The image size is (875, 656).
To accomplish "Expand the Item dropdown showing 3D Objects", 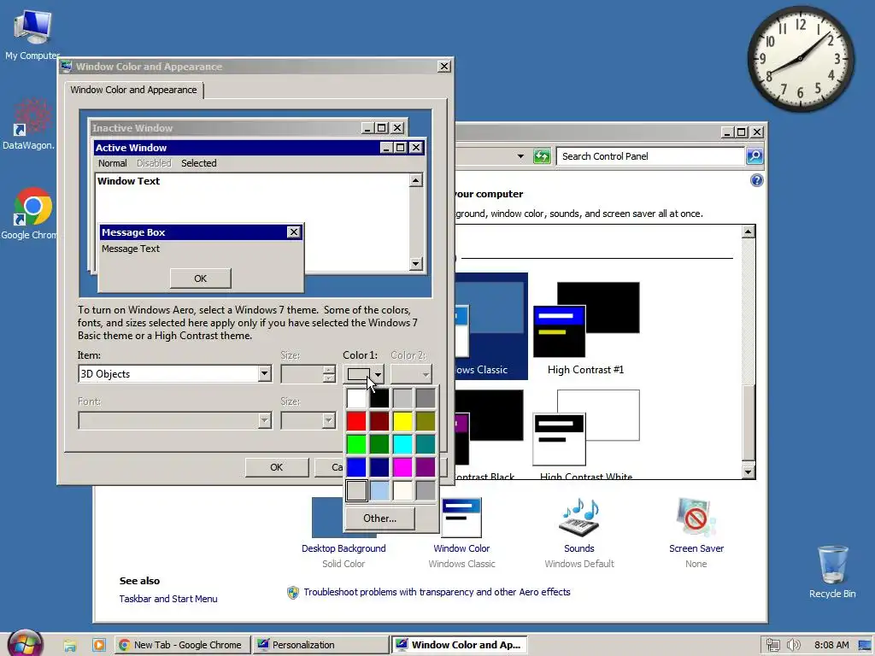I will coord(265,374).
